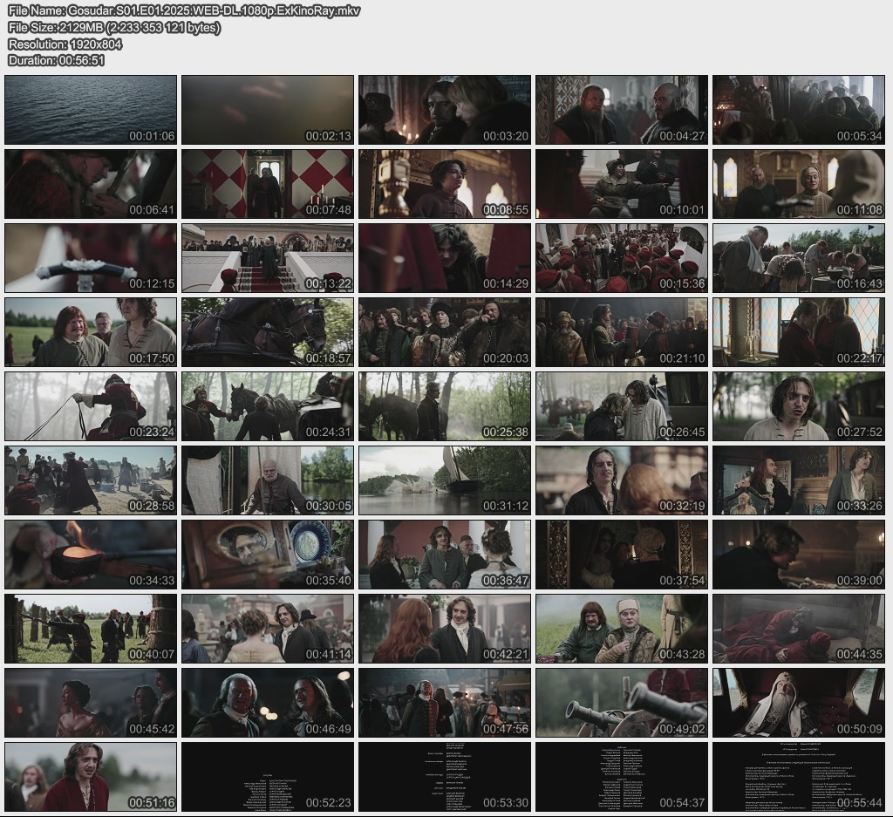Pick the thumbnail at 00:37:54
The height and width of the screenshot is (817, 893).
(622, 555)
